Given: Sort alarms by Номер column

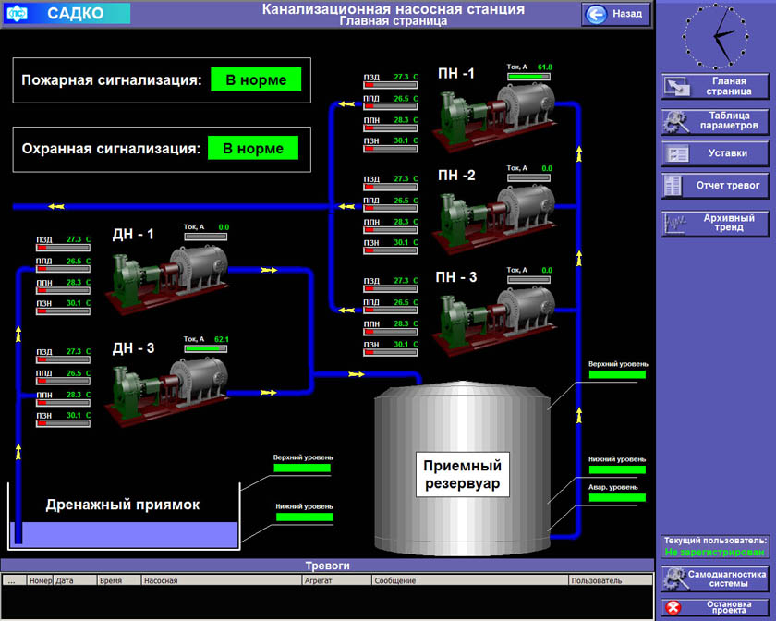Looking at the screenshot, I should tap(40, 580).
